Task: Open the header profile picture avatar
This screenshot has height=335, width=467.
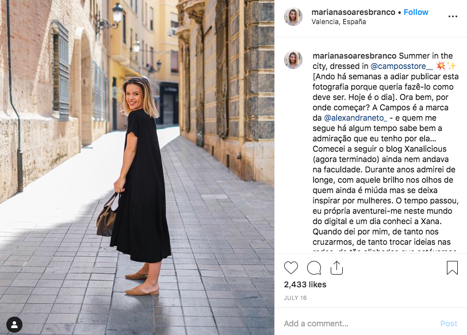Action: click(x=293, y=17)
